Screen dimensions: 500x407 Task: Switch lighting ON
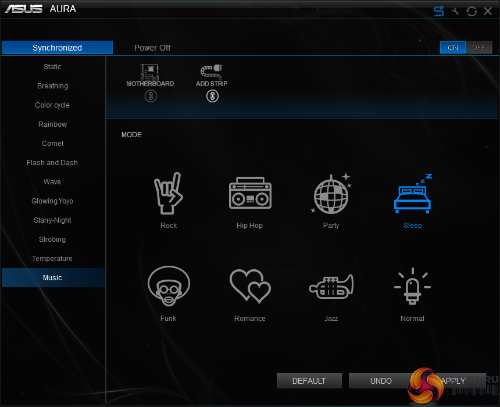tap(452, 48)
